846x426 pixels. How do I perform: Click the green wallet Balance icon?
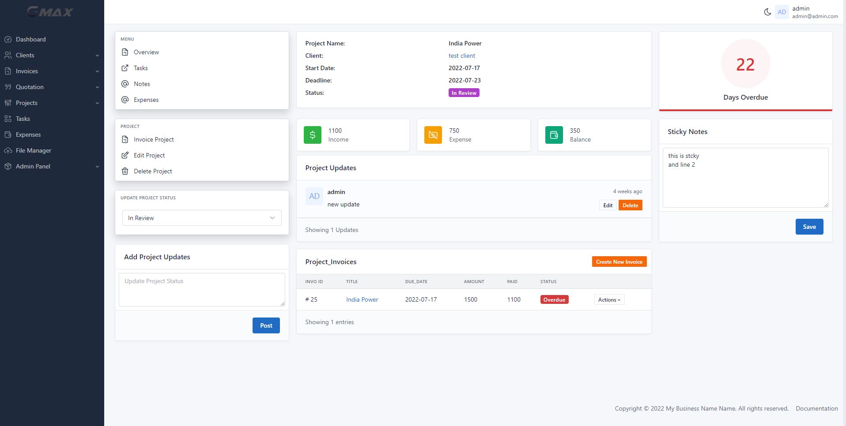554,135
